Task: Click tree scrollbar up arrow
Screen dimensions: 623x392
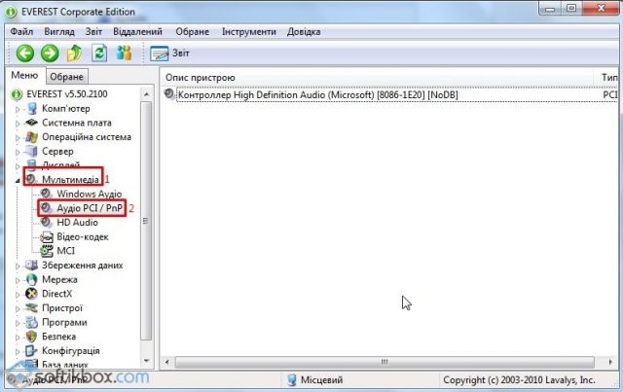Action: 146,94
